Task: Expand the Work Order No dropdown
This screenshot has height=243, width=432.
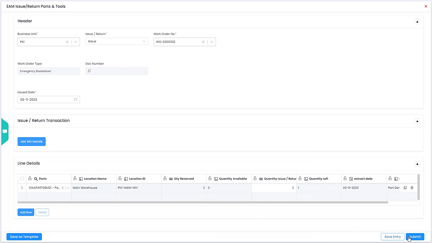Action: coord(212,42)
